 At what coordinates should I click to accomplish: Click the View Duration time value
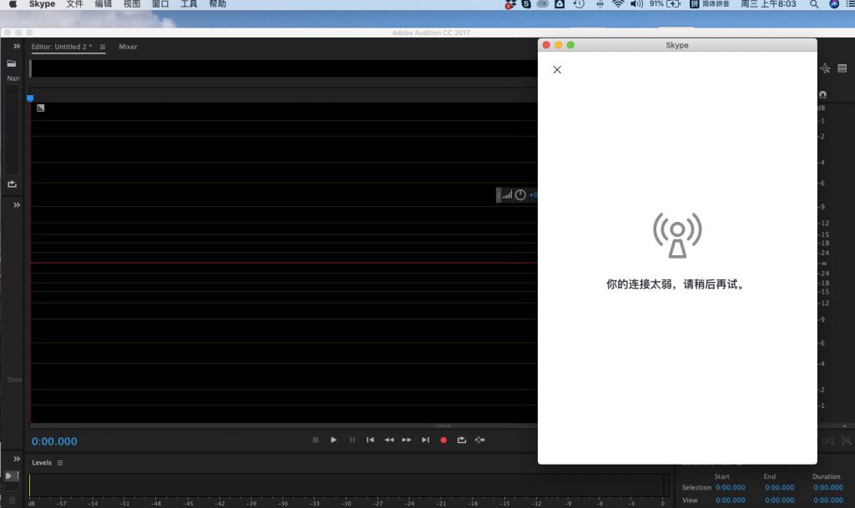point(827,500)
